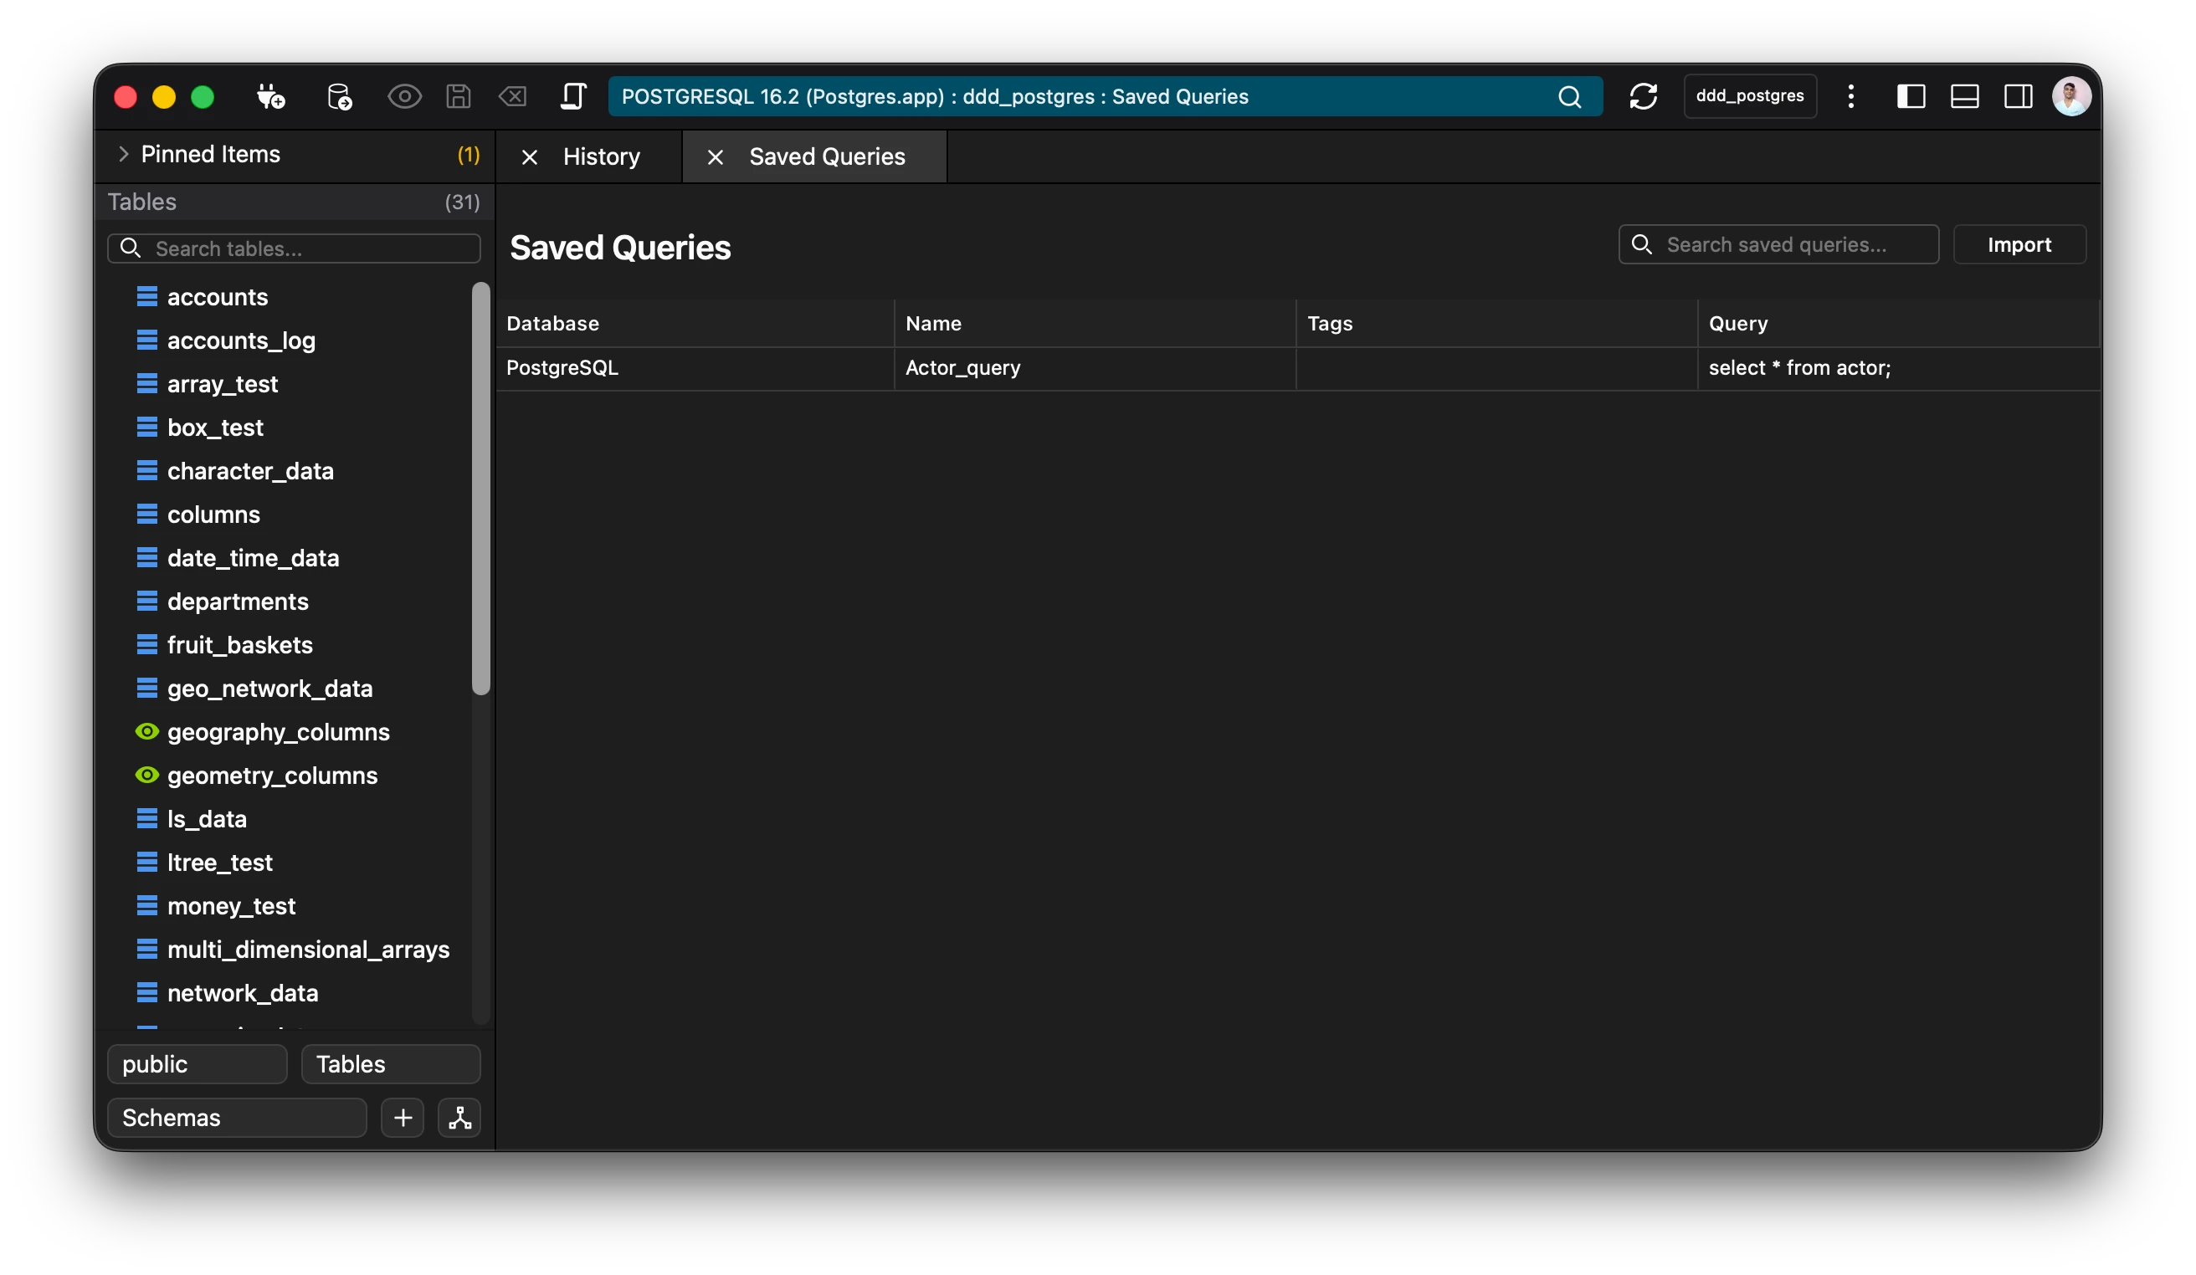
Task: Click the save changes disk icon
Action: [459, 97]
